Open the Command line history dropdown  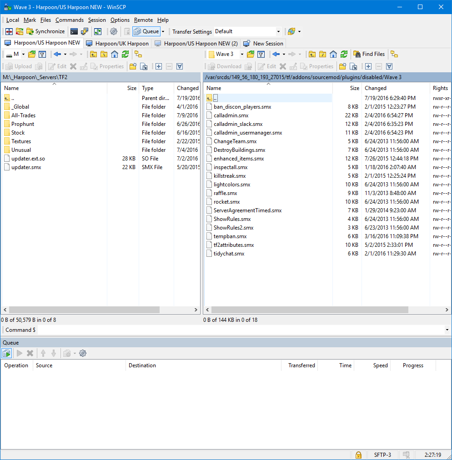pyautogui.click(x=447, y=330)
